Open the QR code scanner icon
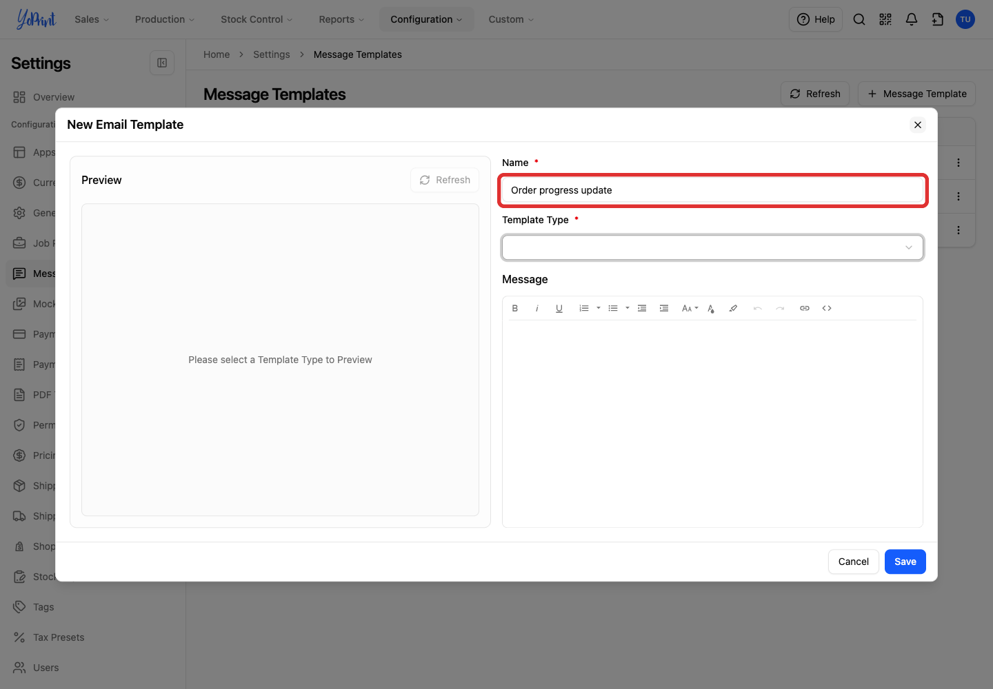Viewport: 993px width, 689px height. 885,19
